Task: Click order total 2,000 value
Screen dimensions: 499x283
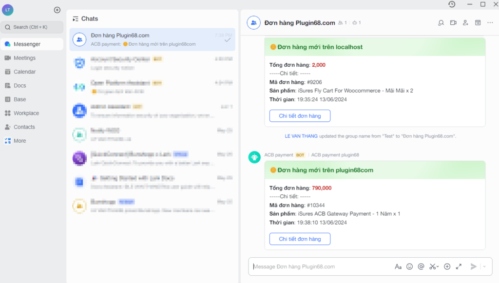Action: (x=319, y=65)
